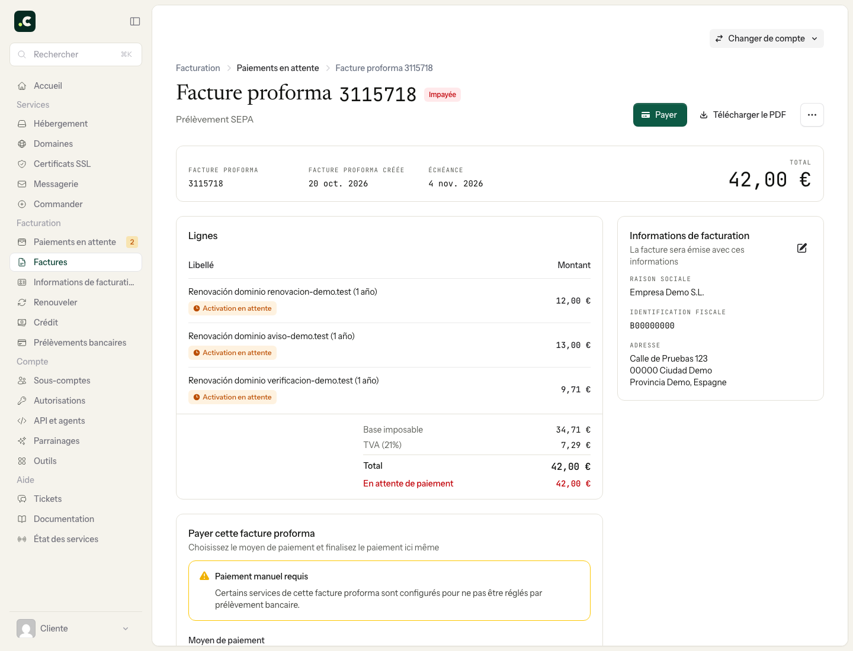Click the Factures document icon
The image size is (853, 651).
pyautogui.click(x=22, y=262)
